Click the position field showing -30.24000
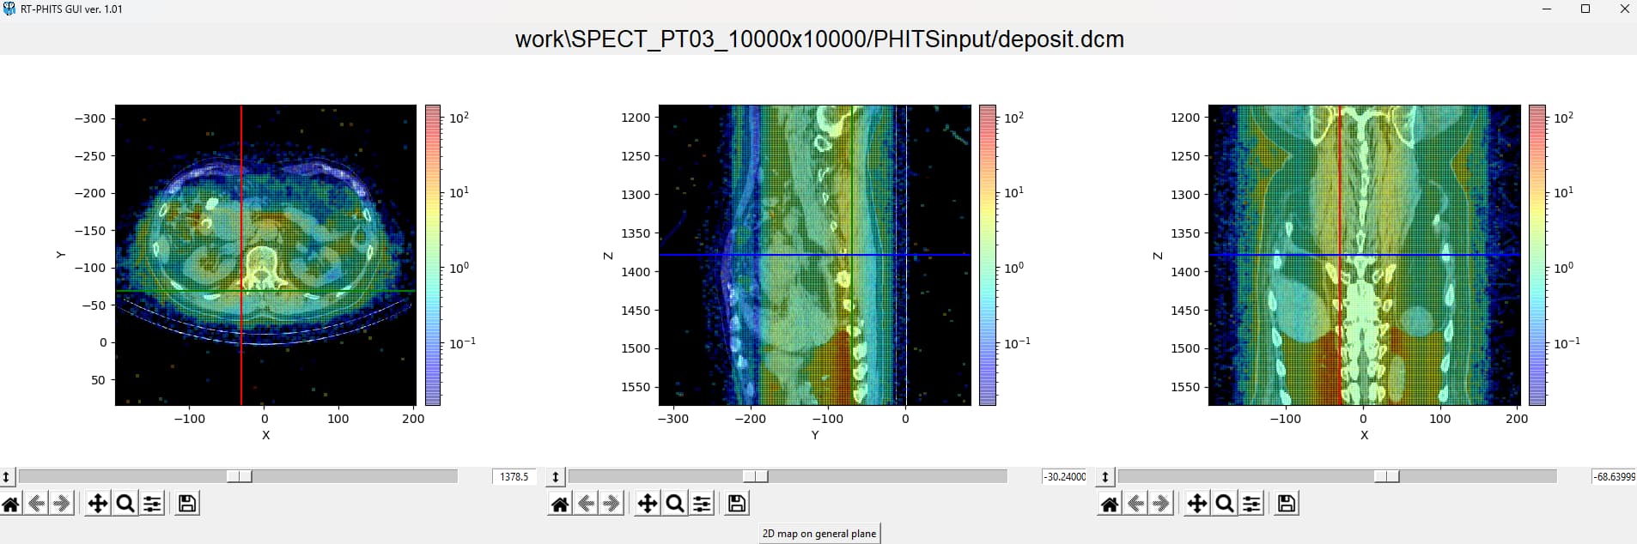 (x=1064, y=476)
